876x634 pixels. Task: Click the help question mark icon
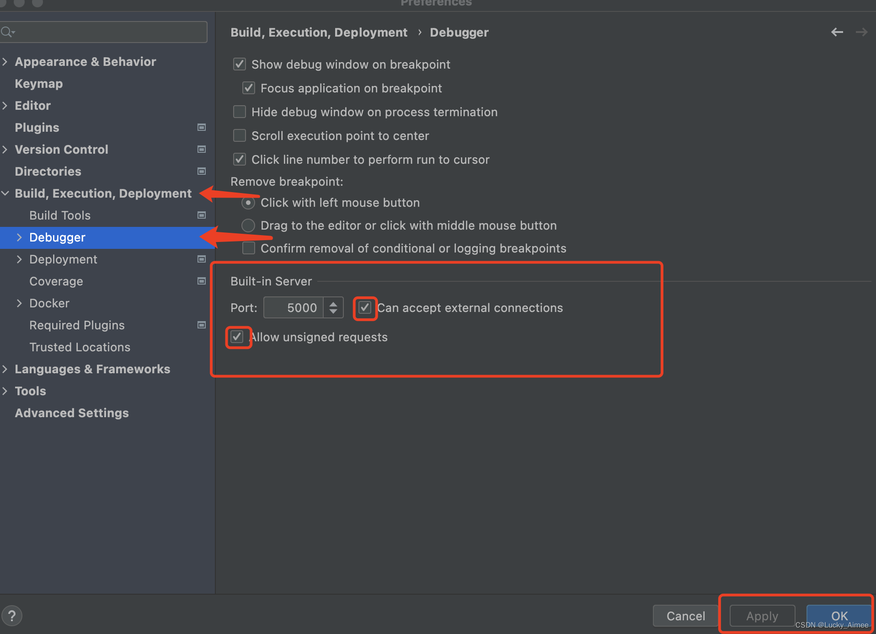point(12,615)
